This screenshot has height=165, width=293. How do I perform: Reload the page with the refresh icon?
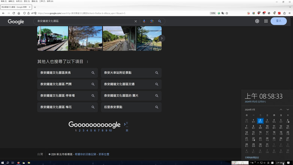pyautogui.click(x=14, y=13)
